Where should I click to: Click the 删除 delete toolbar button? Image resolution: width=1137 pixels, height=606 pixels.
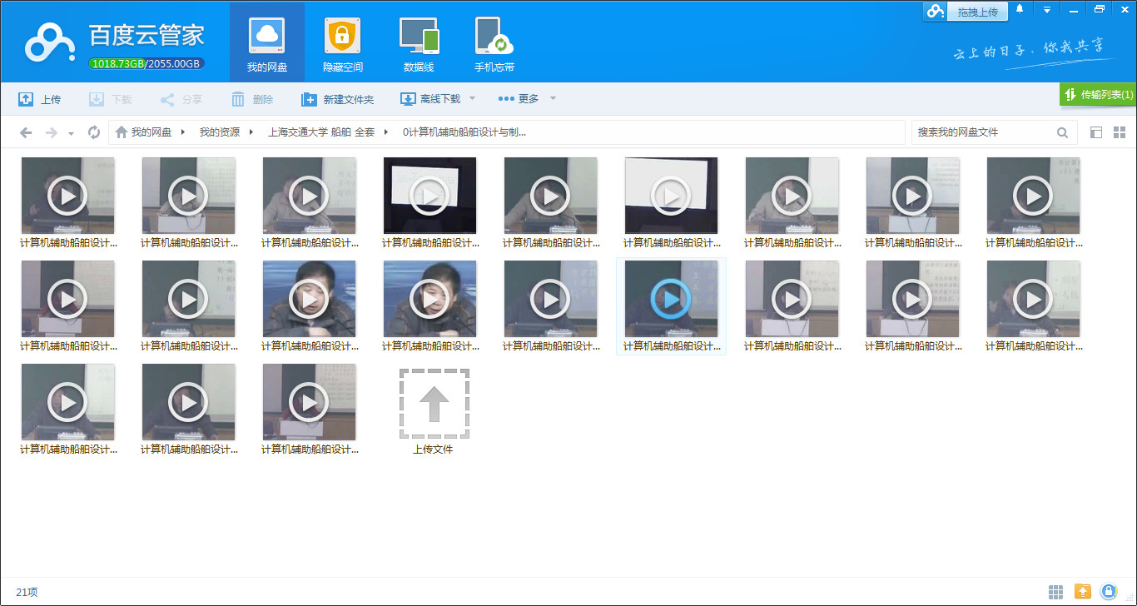(252, 99)
